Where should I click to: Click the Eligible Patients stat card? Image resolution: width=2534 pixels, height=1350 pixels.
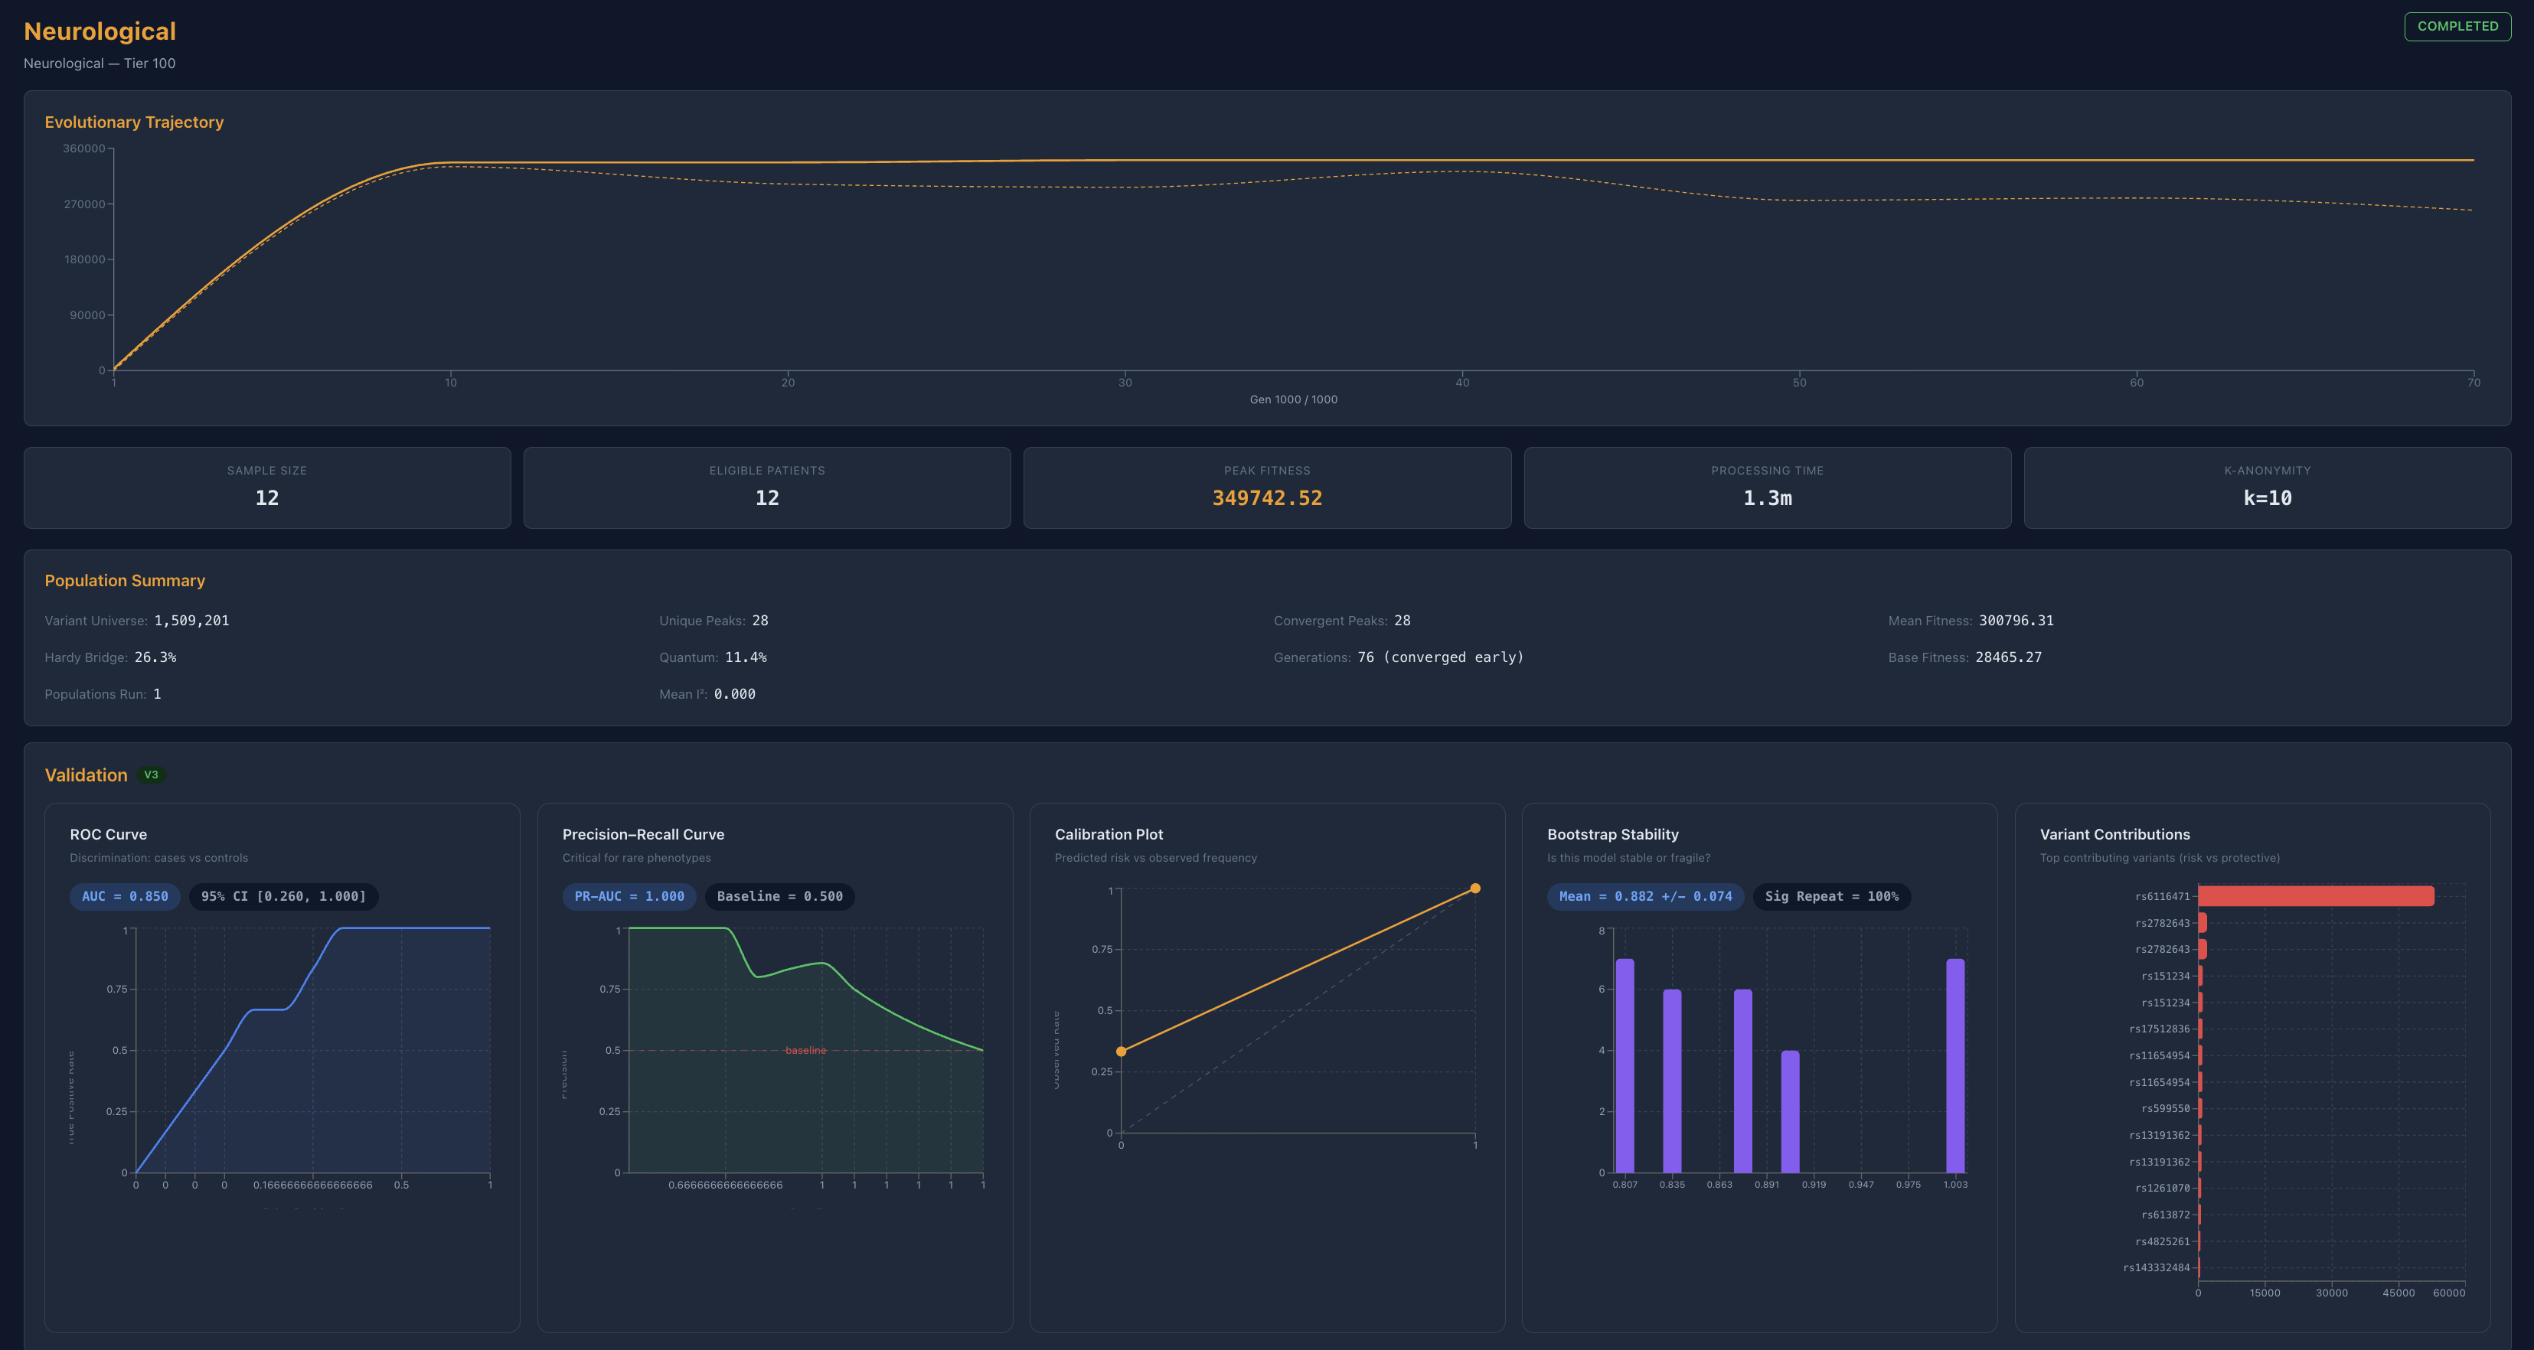point(766,487)
